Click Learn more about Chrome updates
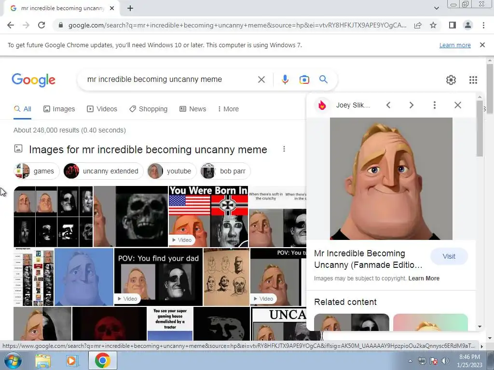The width and height of the screenshot is (494, 370). click(455, 45)
